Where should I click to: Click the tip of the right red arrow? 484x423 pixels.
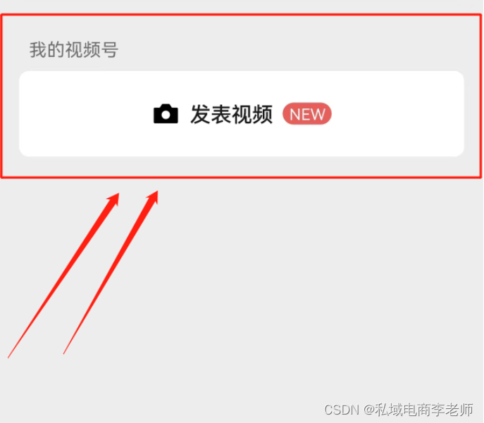tap(157, 191)
